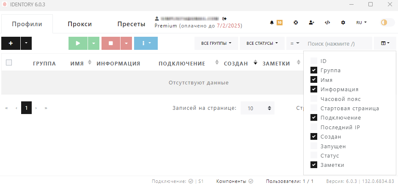Image resolution: width=398 pixels, height=185 pixels.
Task: Click ГРУППА column header
Action: [x=44, y=64]
